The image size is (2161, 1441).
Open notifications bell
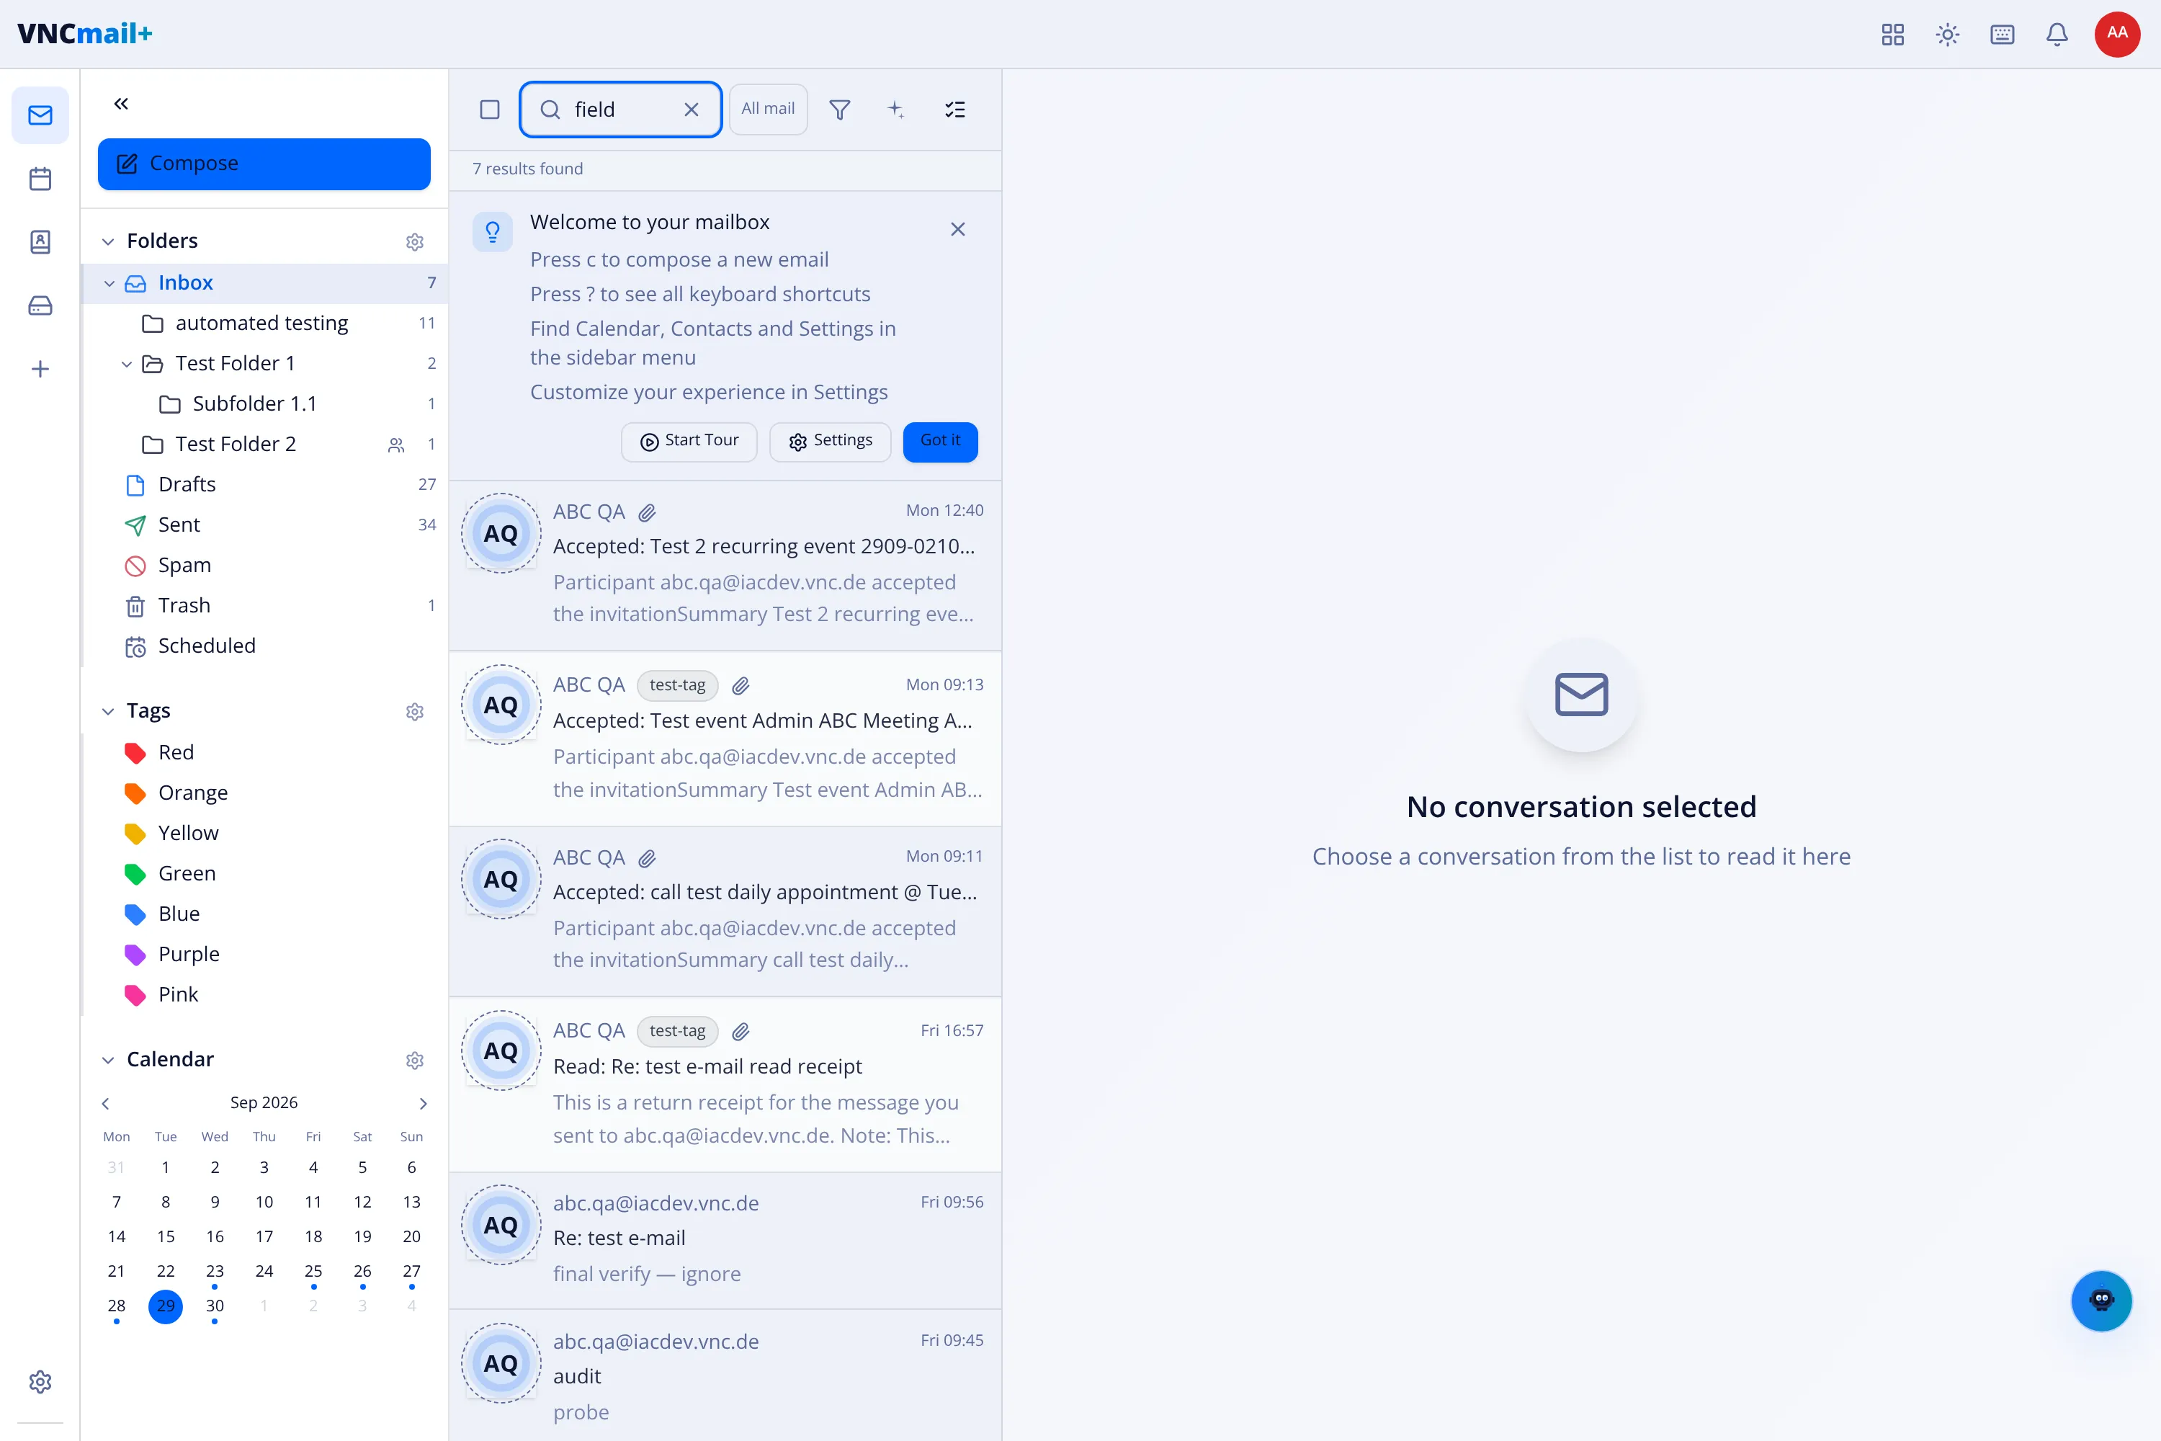coord(2057,35)
